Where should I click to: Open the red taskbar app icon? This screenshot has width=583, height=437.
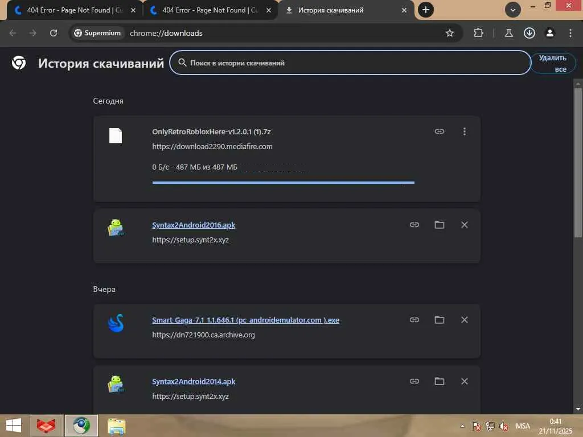click(x=46, y=426)
